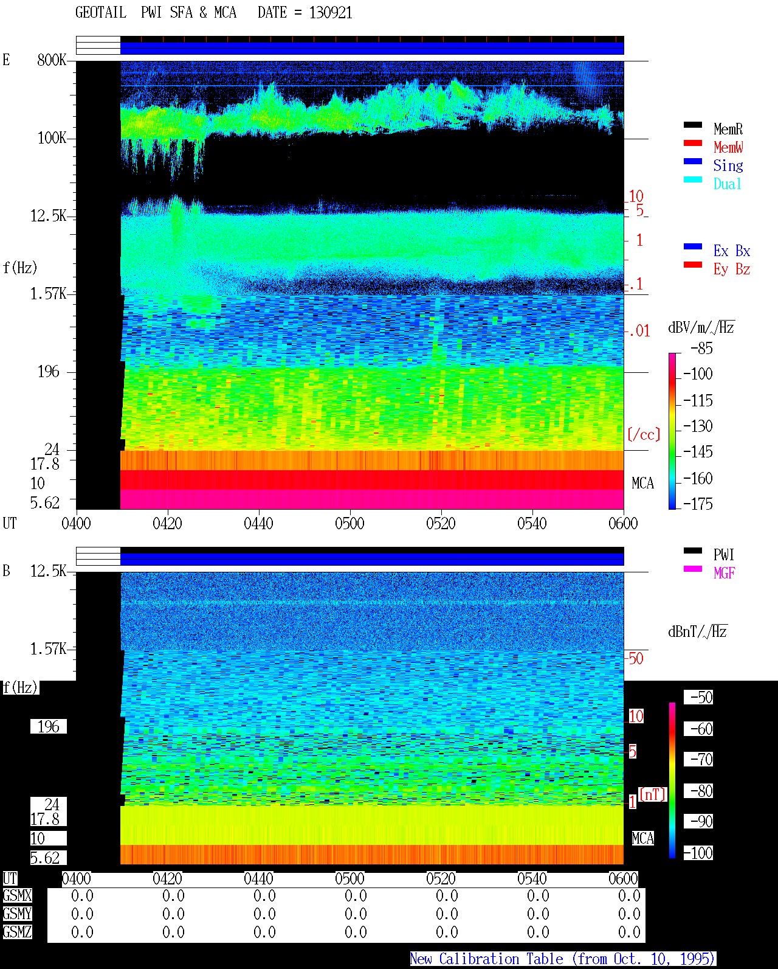778x969 pixels.
Task: Click the blue Ex Bx legend swatch
Action: point(693,246)
